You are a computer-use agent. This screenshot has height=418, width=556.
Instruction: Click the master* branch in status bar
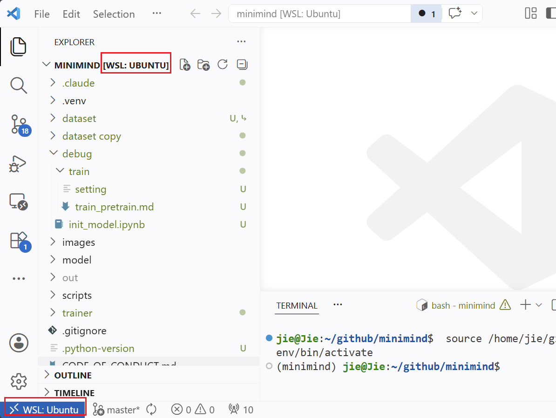116,410
